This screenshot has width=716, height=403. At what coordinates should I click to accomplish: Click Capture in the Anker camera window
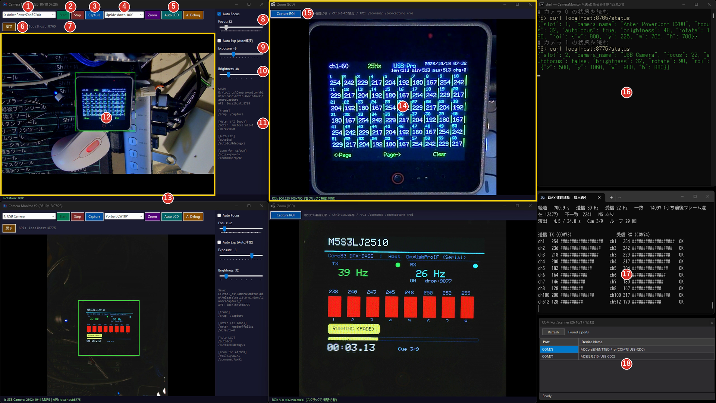pyautogui.click(x=94, y=15)
